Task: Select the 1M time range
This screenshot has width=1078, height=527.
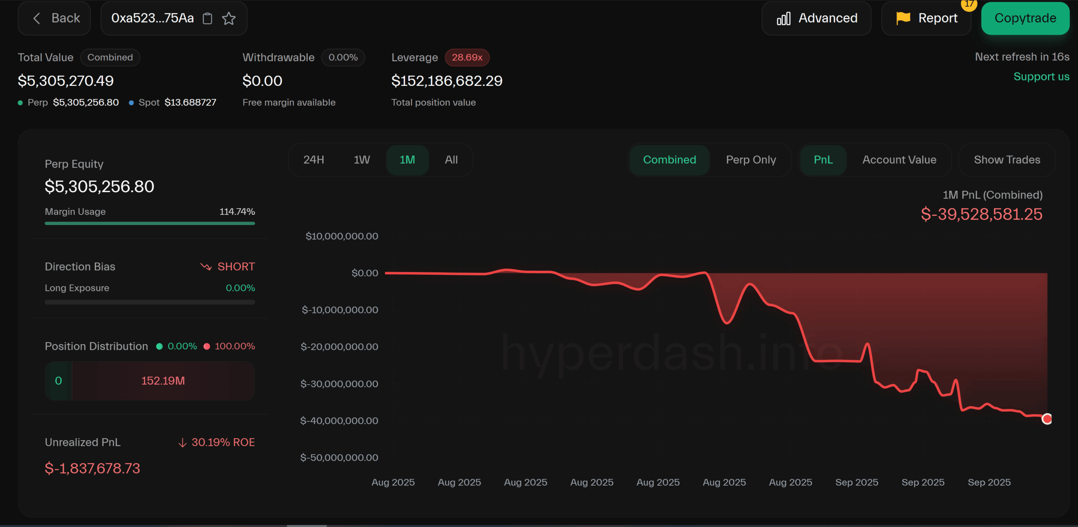Action: (x=407, y=160)
